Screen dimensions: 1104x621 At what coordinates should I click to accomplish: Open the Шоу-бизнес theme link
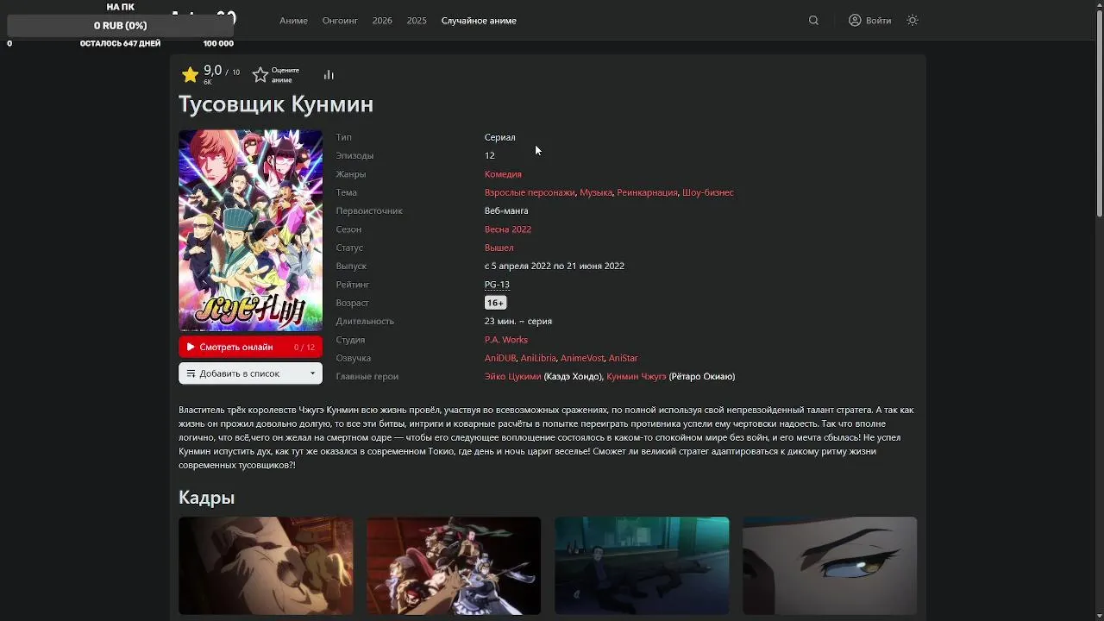click(x=708, y=192)
